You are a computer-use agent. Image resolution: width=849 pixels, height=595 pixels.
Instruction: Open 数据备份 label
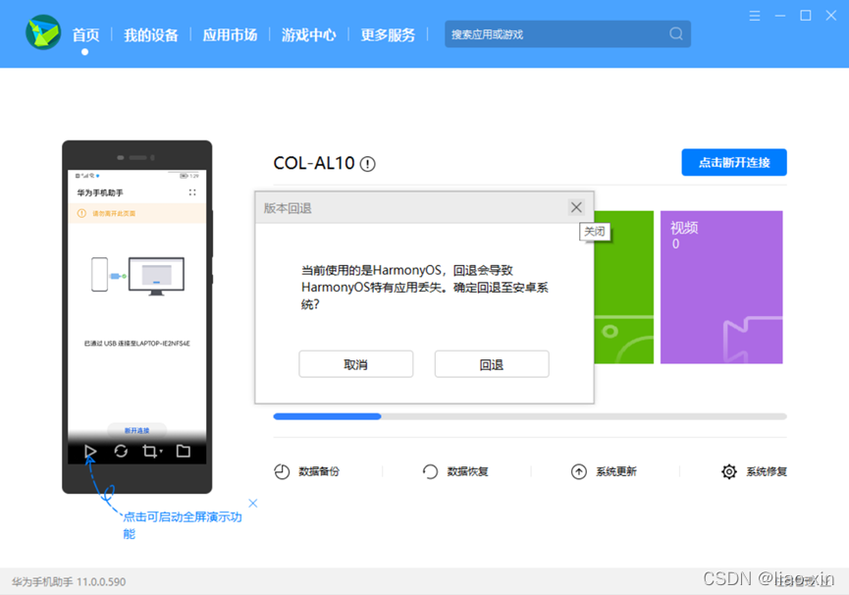click(319, 471)
